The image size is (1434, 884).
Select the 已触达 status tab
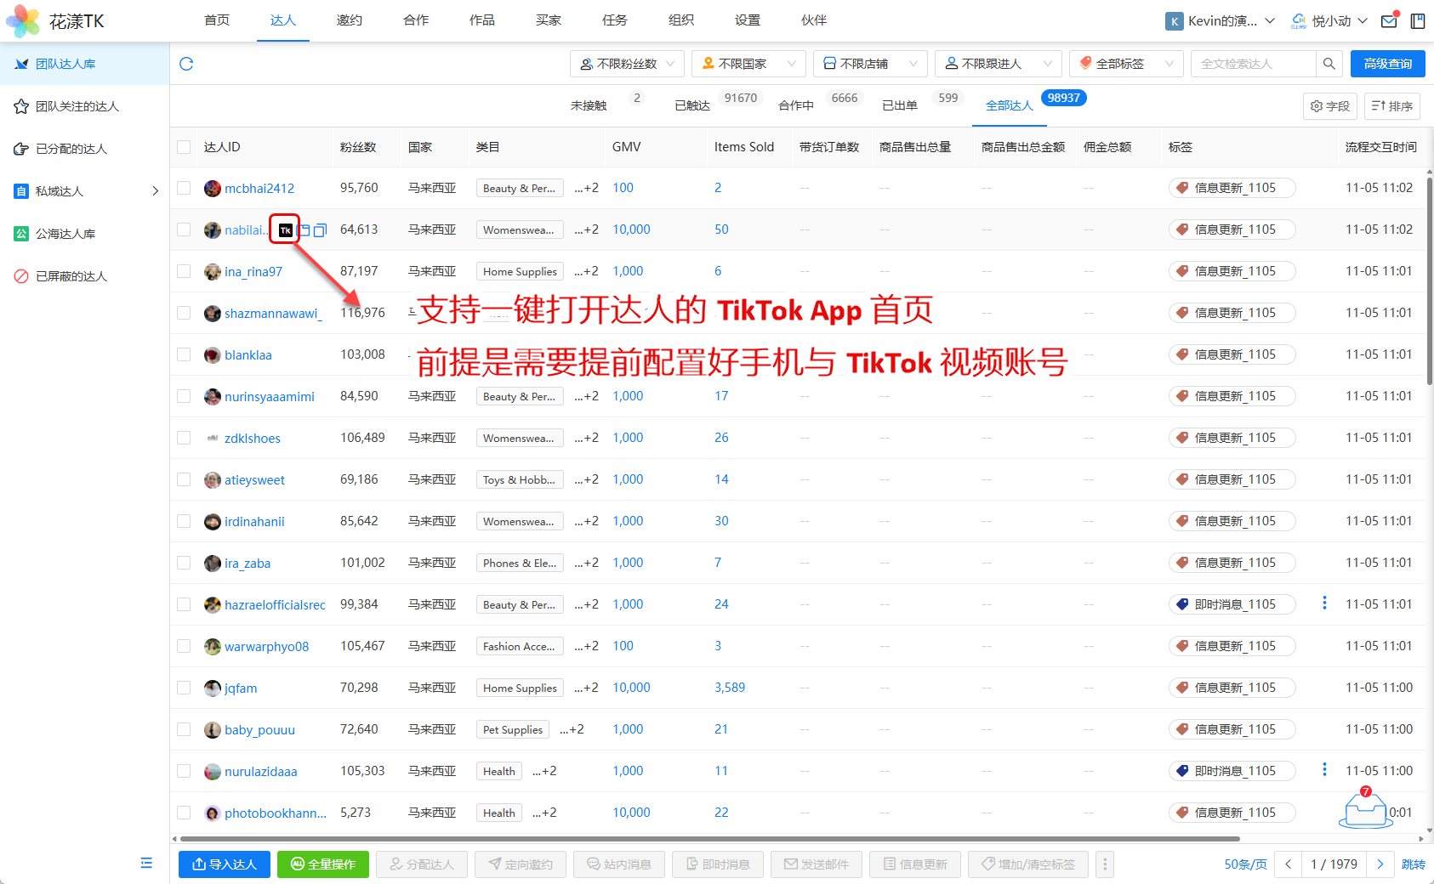692,105
